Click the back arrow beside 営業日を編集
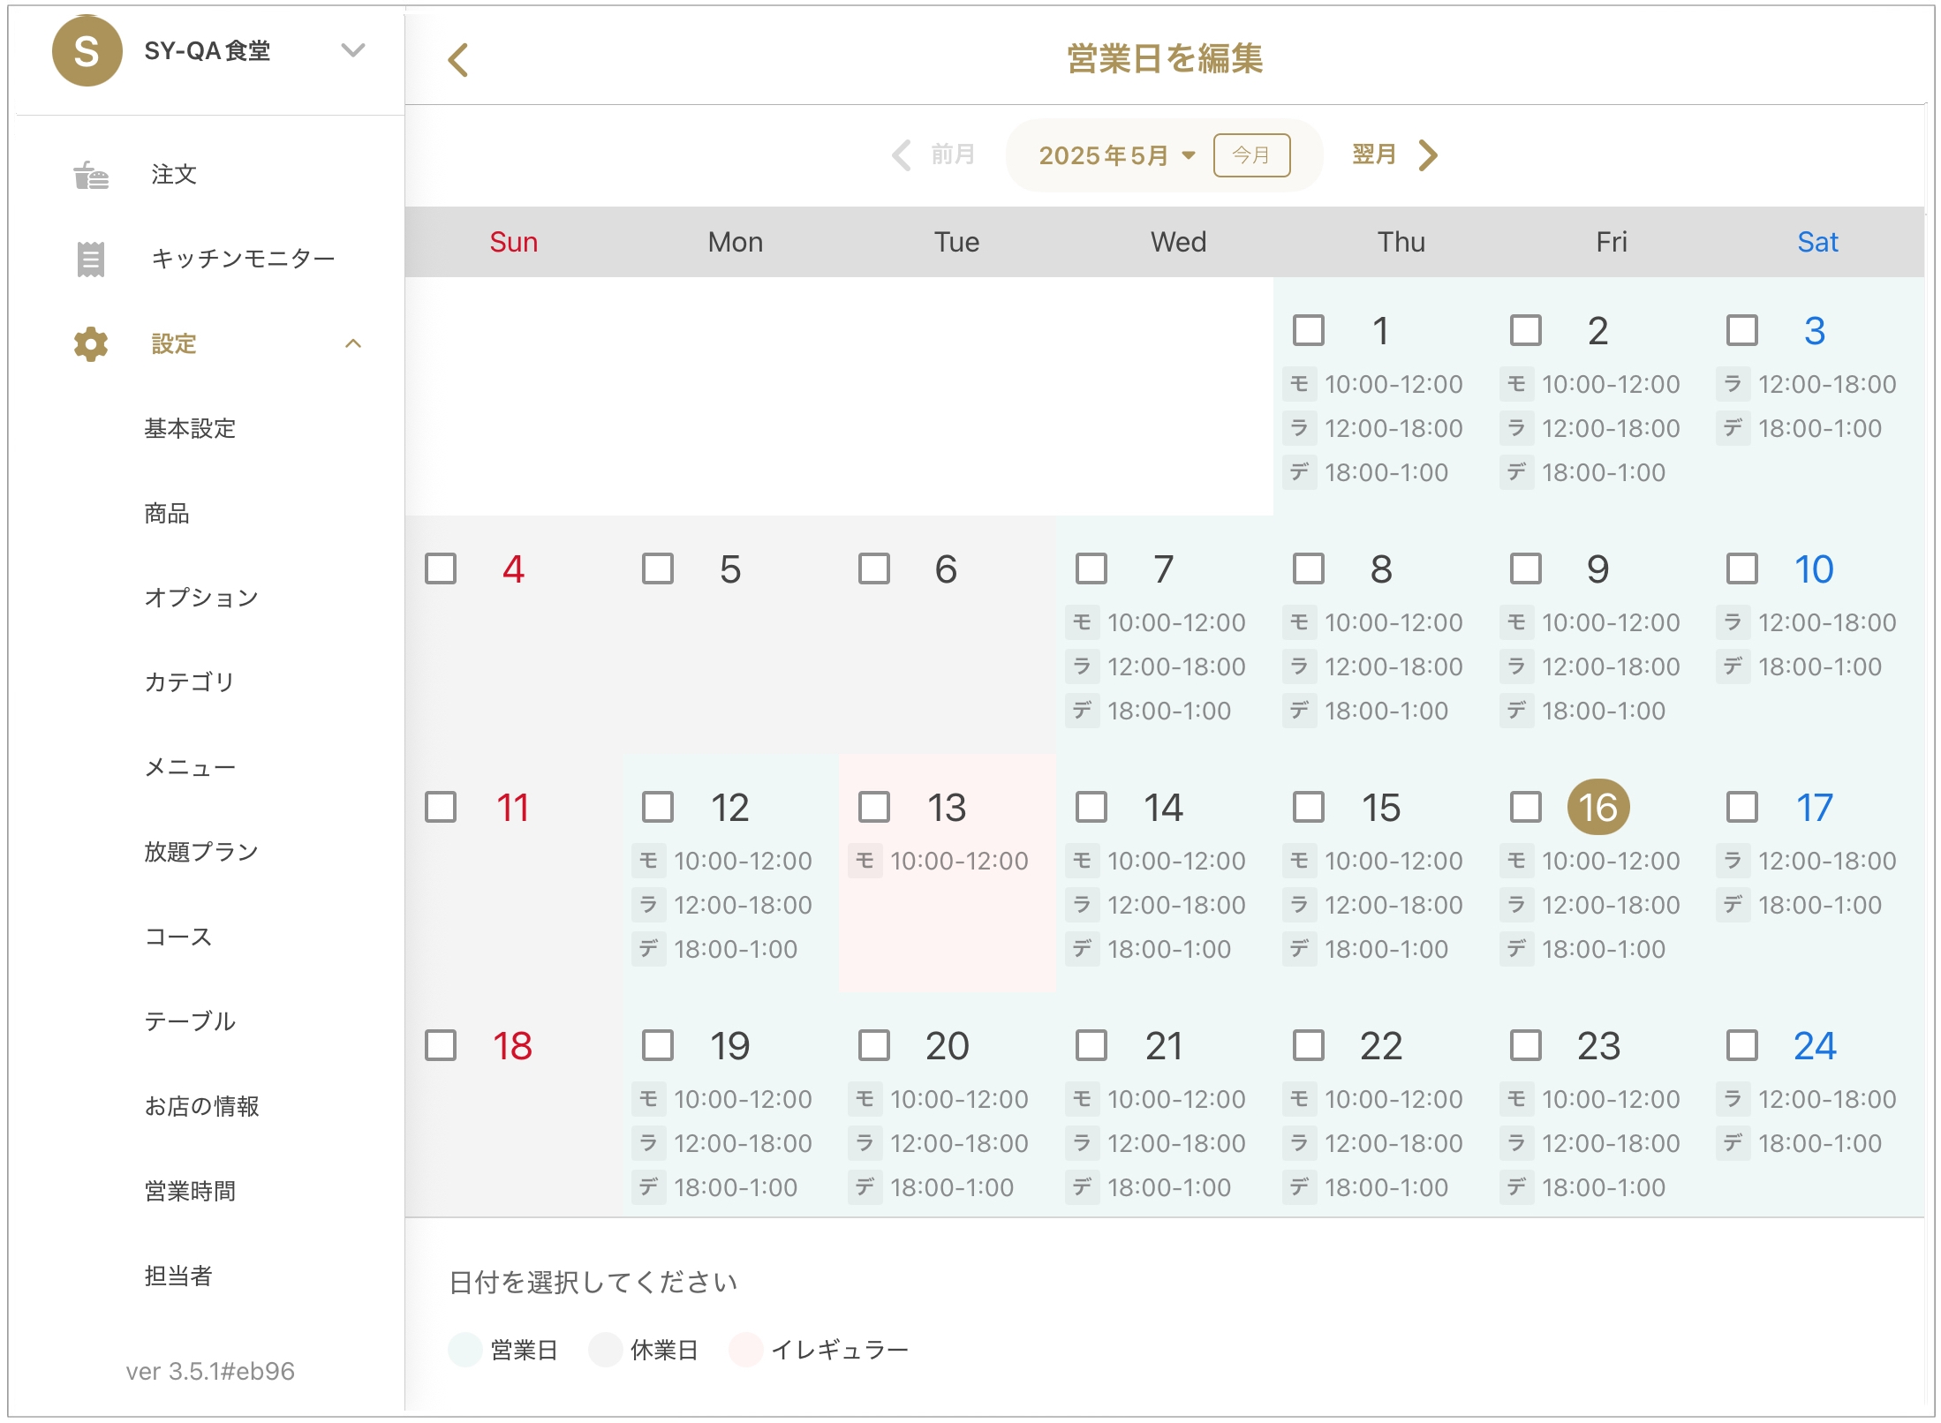Screen dimensions: 1941x1423 458,60
